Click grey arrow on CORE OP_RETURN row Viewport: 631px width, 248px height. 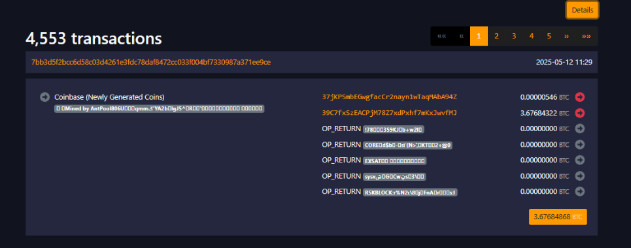579,144
